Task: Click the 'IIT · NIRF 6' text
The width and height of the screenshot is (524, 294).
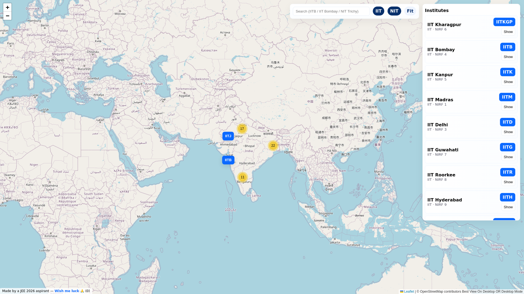Action: [437, 29]
